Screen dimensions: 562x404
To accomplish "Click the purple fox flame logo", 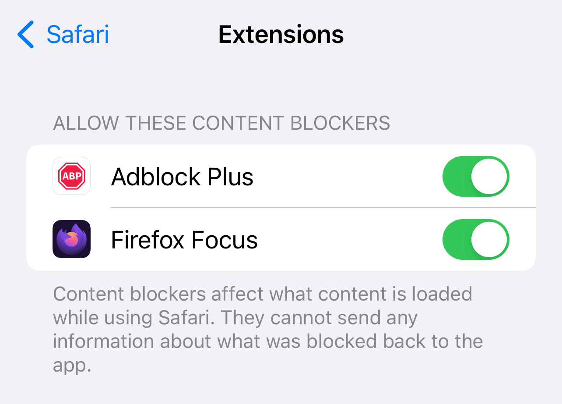I will (x=72, y=240).
